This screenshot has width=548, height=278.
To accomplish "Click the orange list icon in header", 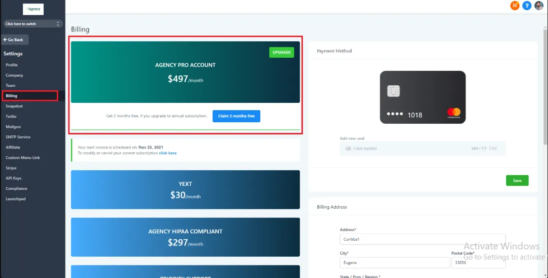I will click(x=515, y=6).
